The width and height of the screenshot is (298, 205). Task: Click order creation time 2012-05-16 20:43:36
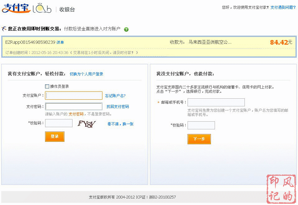50,52
